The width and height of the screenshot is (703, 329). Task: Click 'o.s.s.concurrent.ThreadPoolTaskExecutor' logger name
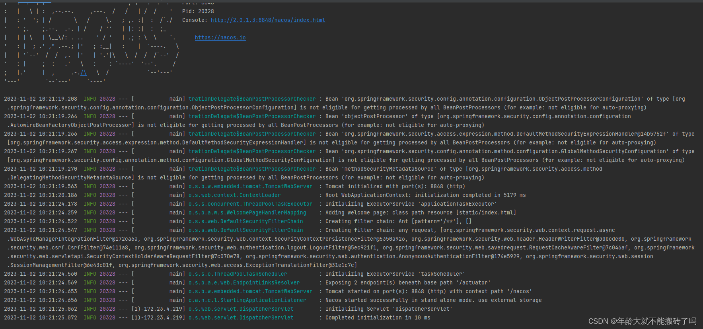250,204
